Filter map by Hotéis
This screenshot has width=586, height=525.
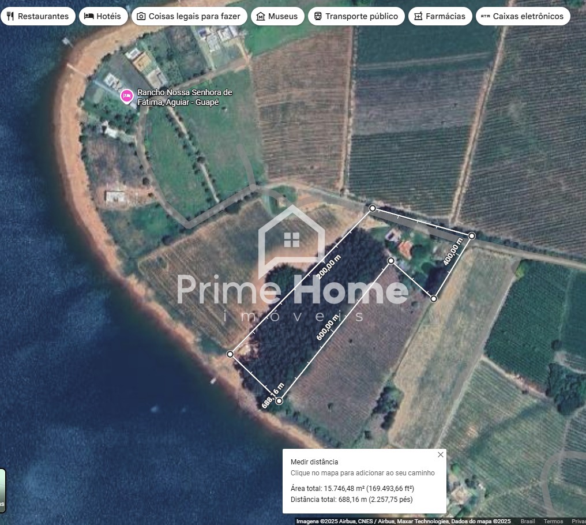point(103,16)
